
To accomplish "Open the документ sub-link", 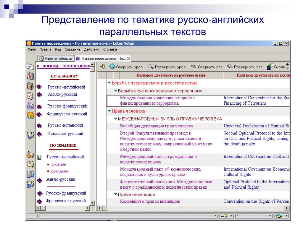I will pos(60,171).
